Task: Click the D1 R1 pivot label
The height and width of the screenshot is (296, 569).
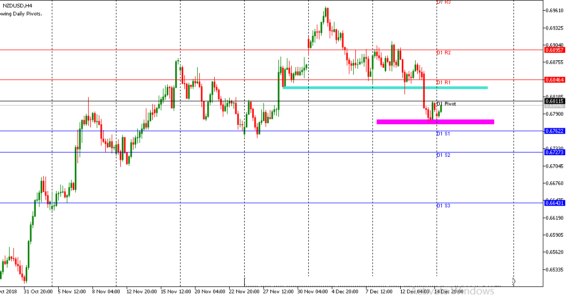Action: click(443, 83)
